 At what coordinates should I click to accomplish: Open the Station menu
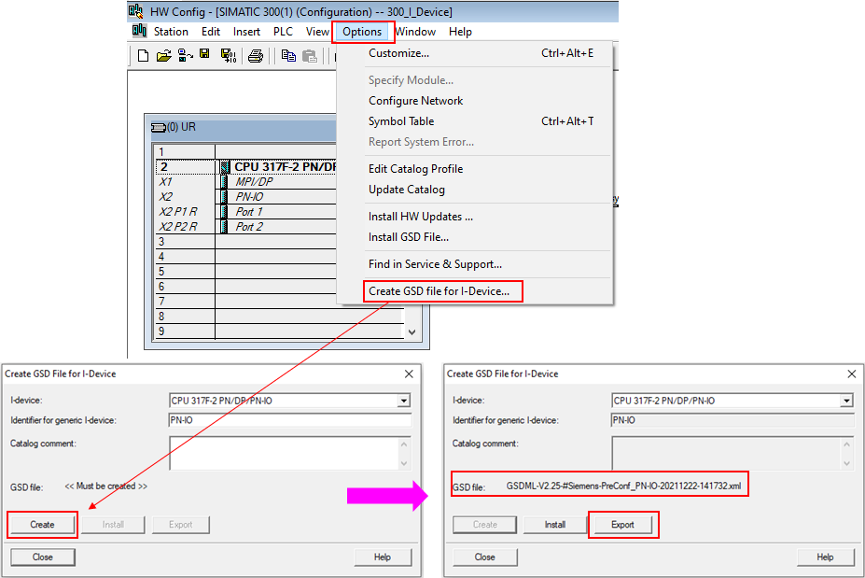click(171, 32)
